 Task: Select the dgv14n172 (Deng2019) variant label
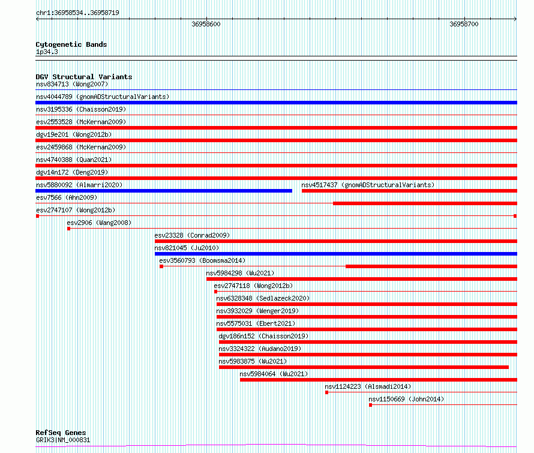click(72, 172)
